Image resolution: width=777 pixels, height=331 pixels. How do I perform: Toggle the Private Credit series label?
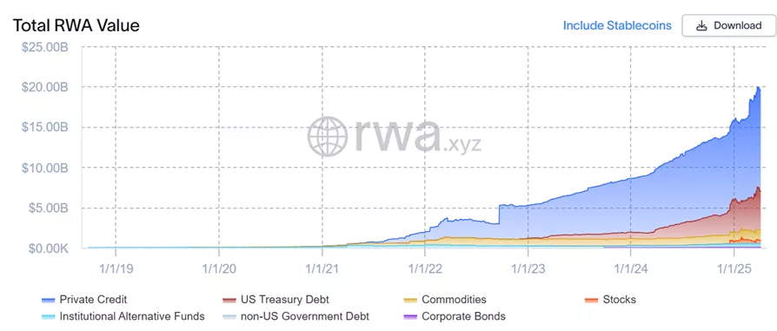93,299
